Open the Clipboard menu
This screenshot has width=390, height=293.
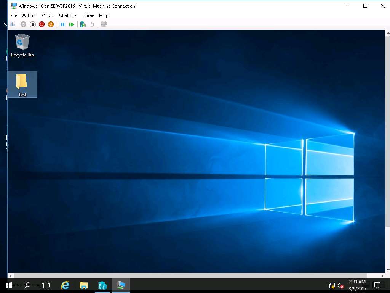(x=69, y=15)
